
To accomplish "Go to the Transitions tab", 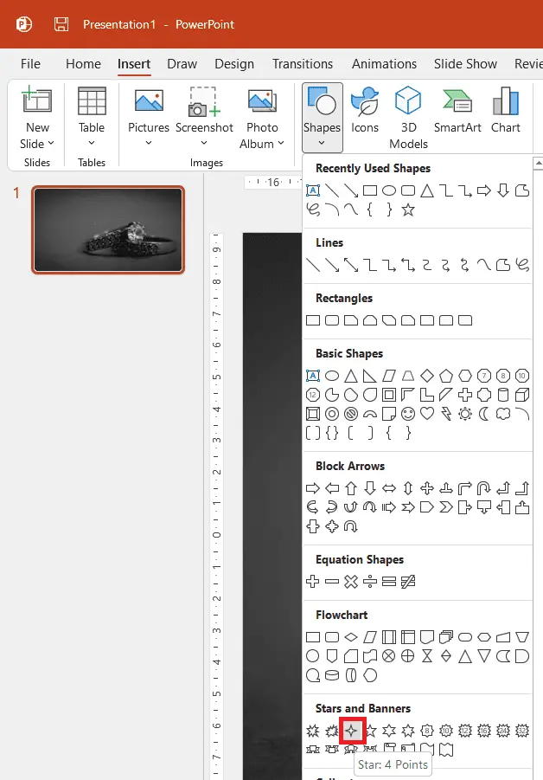I will (303, 64).
